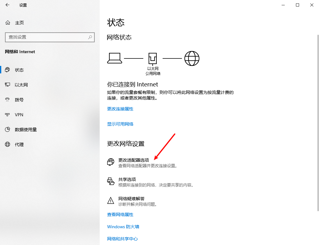
Task: Click the 数据使用量 data usage icon
Action: tap(8, 129)
